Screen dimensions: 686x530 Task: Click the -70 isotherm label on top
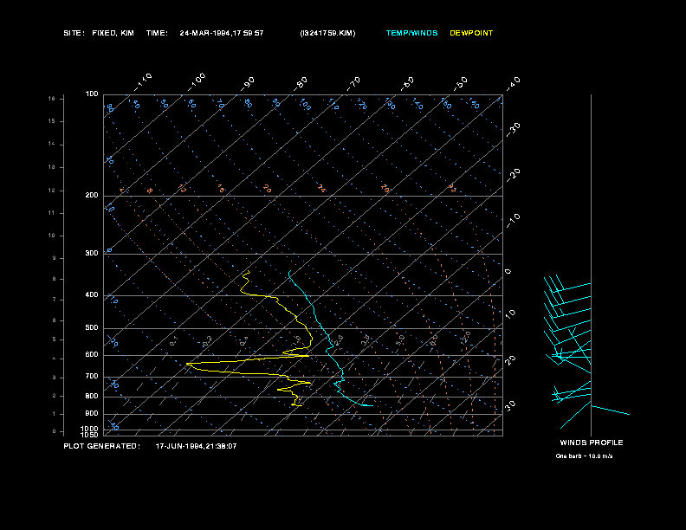point(353,84)
